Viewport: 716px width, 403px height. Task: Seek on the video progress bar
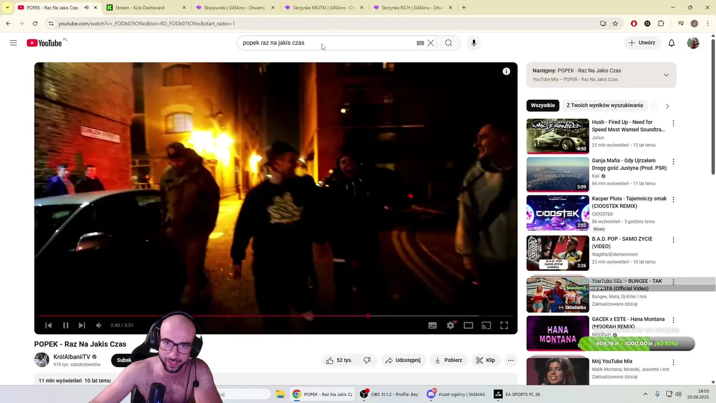coord(276,316)
